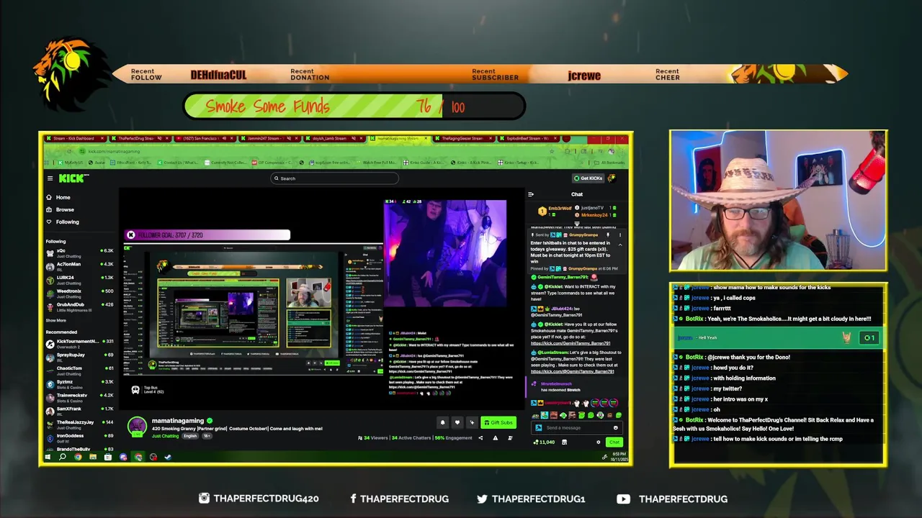Click the mamatinagaming channel avatar
This screenshot has height=518, width=922.
(x=137, y=425)
